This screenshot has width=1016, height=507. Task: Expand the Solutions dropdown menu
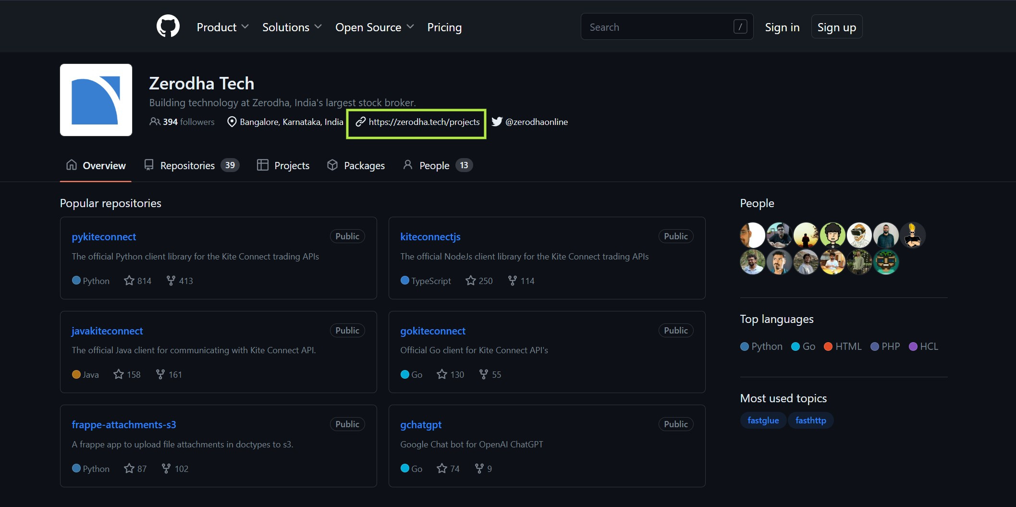292,27
